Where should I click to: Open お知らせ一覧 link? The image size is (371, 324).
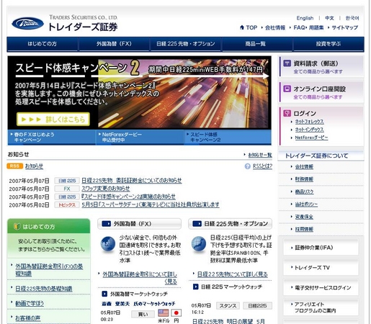click(260, 155)
